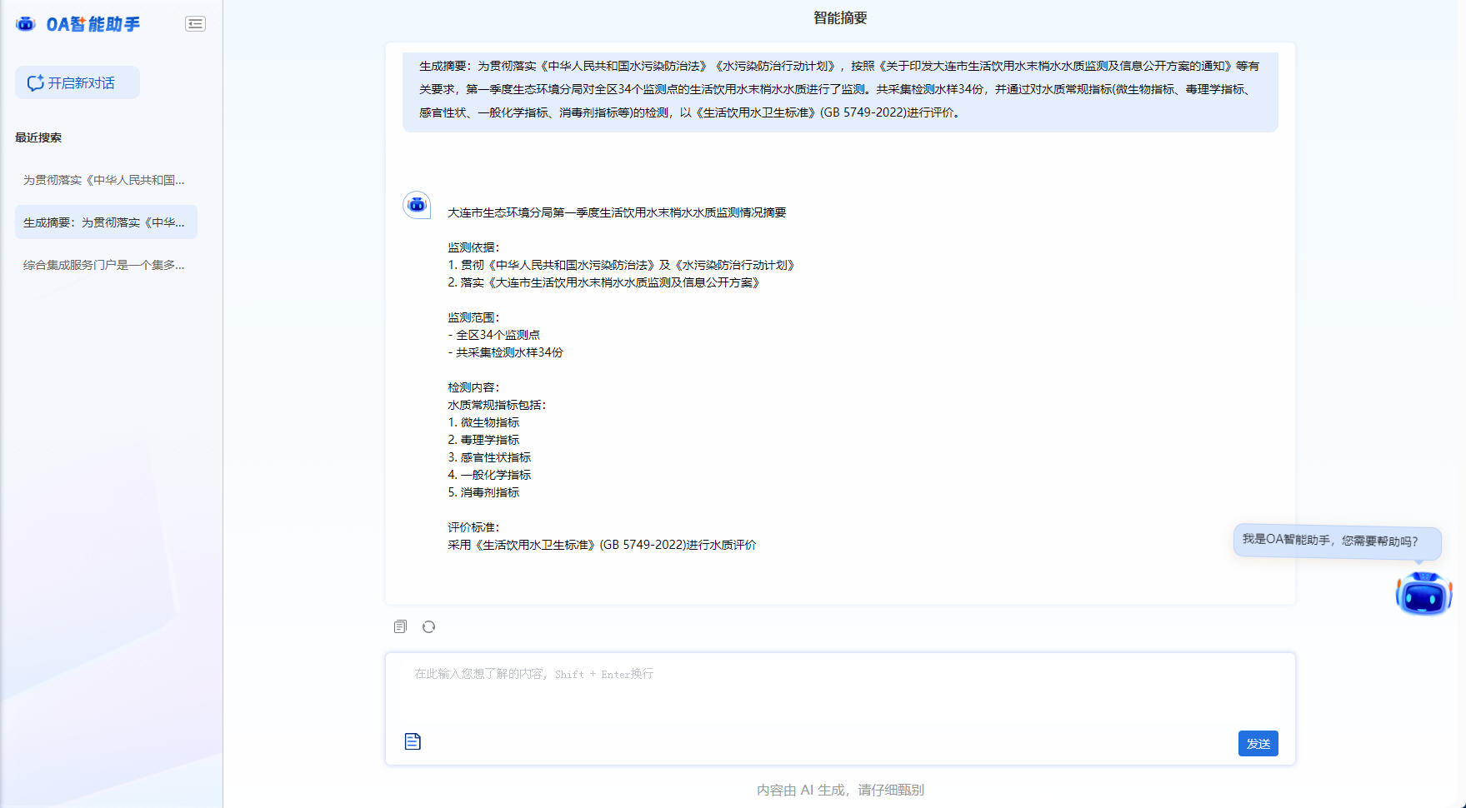Click the line 监测范围：
This screenshot has width=1466, height=808.
(473, 317)
